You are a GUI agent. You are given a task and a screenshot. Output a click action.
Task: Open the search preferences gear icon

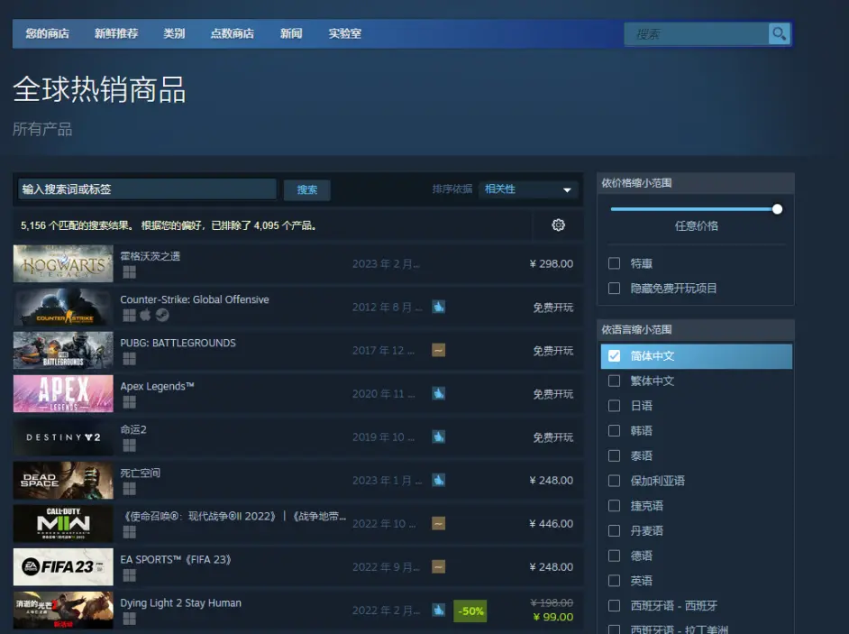[558, 225]
